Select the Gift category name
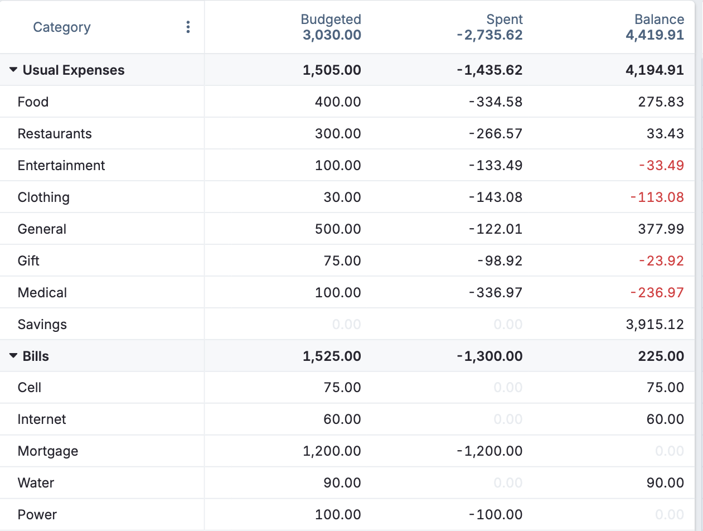Screen dimensions: 703x531 pos(28,261)
